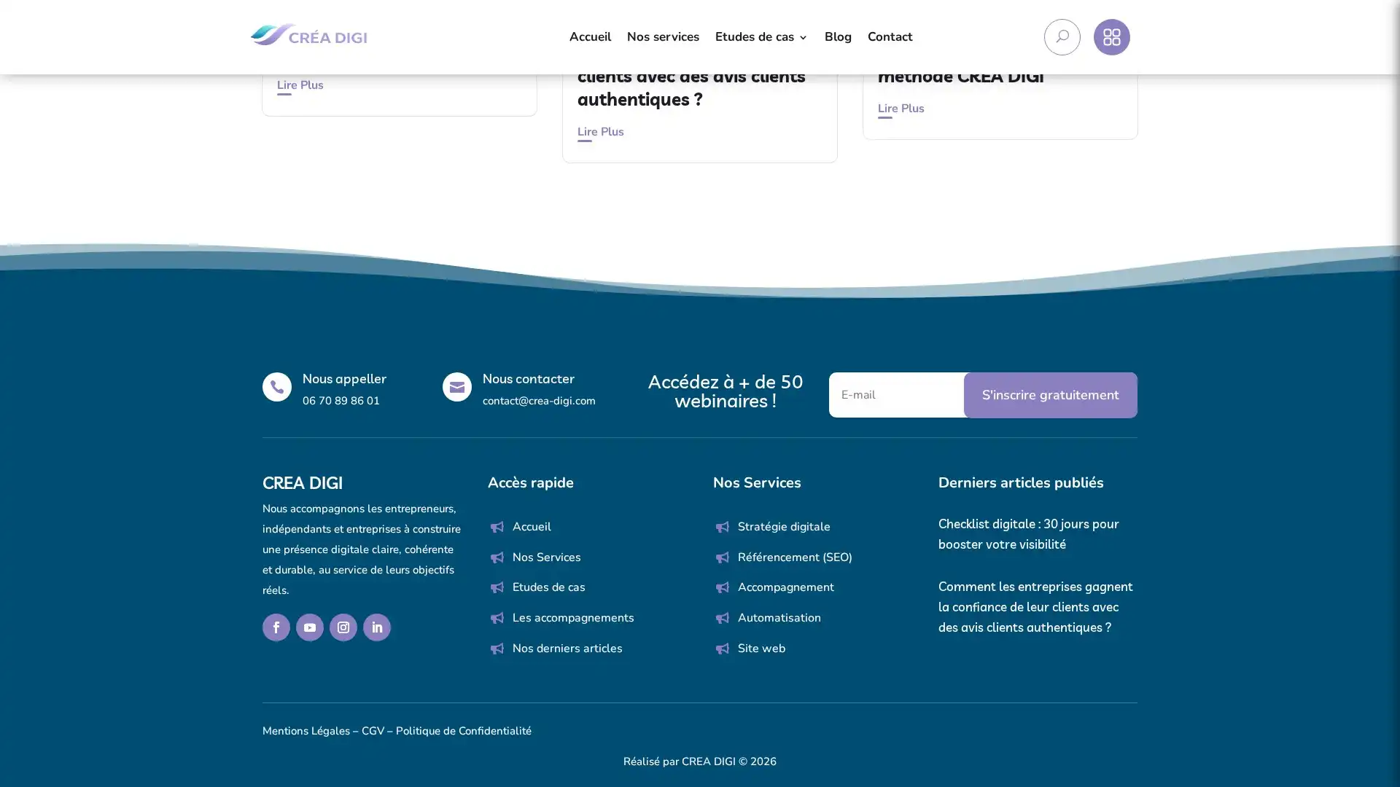Open the purple grid menu icon
Image resolution: width=1400 pixels, height=787 pixels.
click(x=1111, y=37)
